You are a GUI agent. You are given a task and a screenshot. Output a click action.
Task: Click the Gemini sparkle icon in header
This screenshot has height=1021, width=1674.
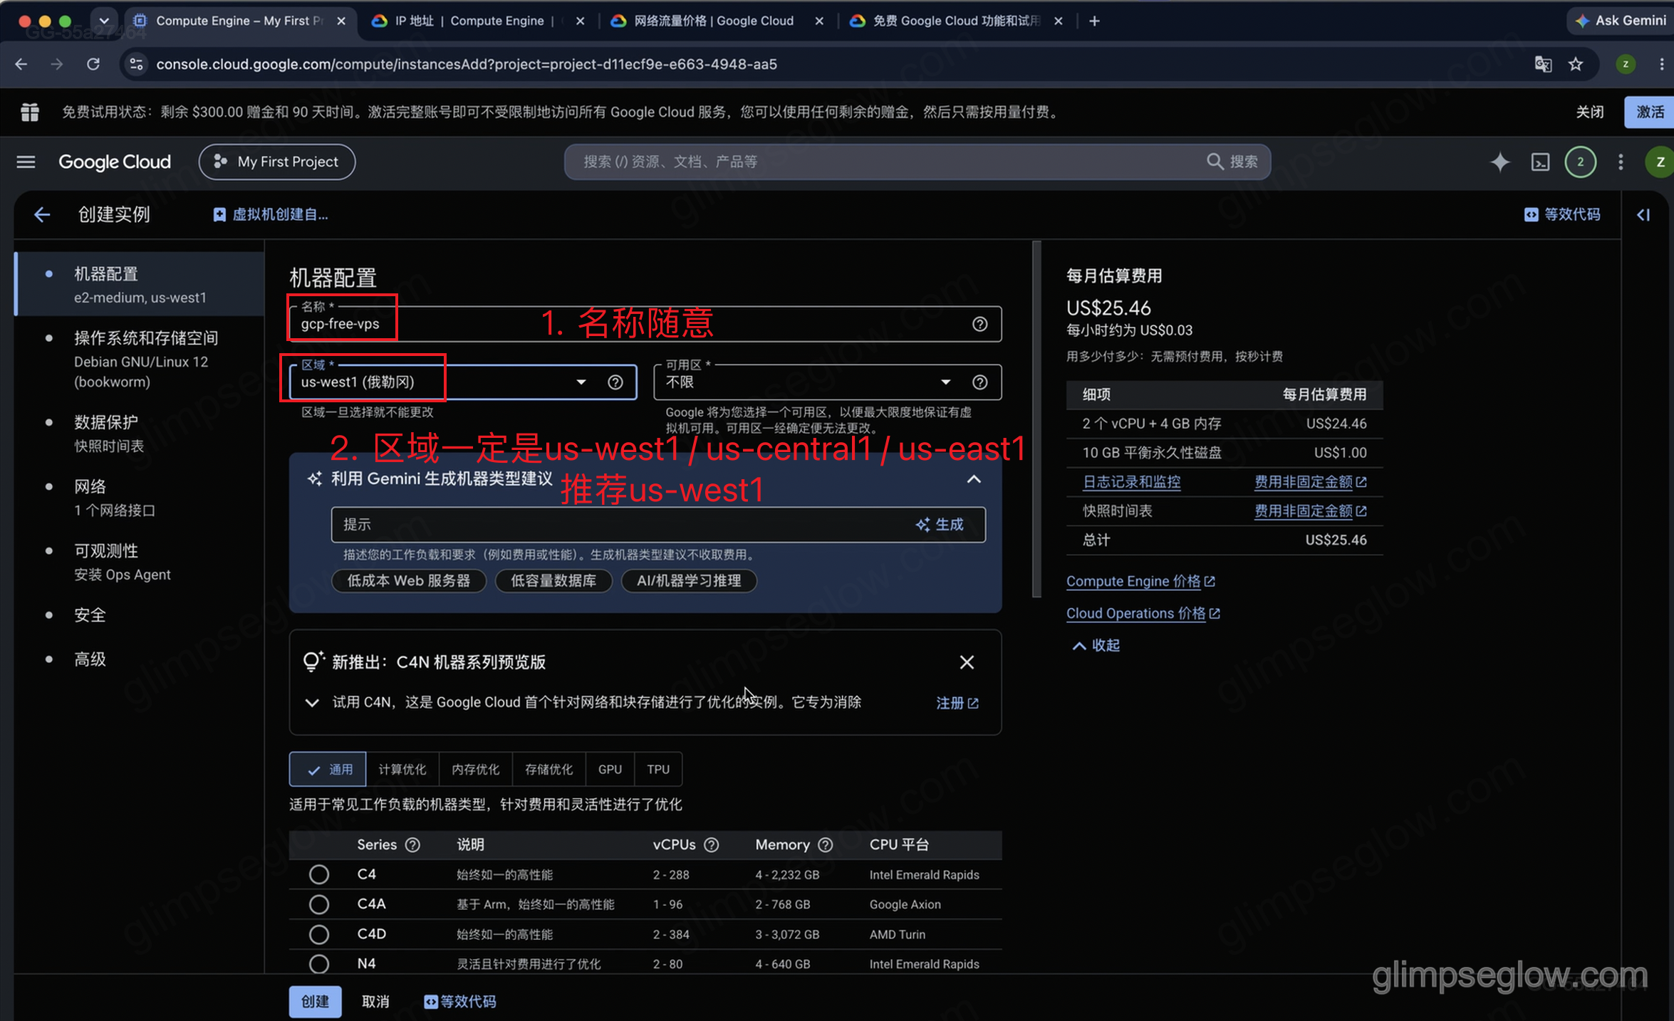[1499, 162]
